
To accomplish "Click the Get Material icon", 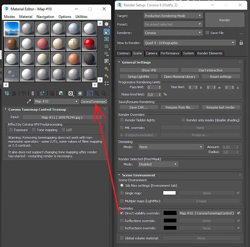I will pos(7,93).
